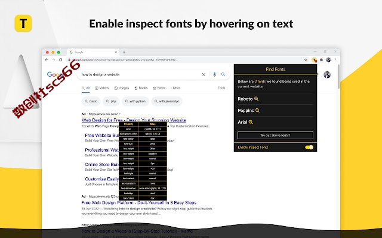Screen dimensions: 382x238
Task: Click the browser forward arrow
Action: 54,59
